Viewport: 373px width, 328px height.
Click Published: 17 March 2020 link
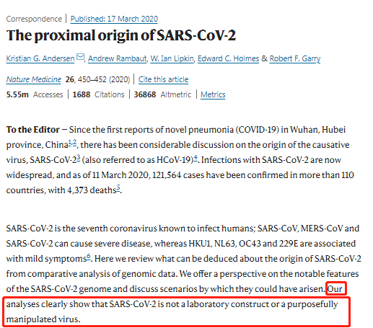click(x=114, y=19)
